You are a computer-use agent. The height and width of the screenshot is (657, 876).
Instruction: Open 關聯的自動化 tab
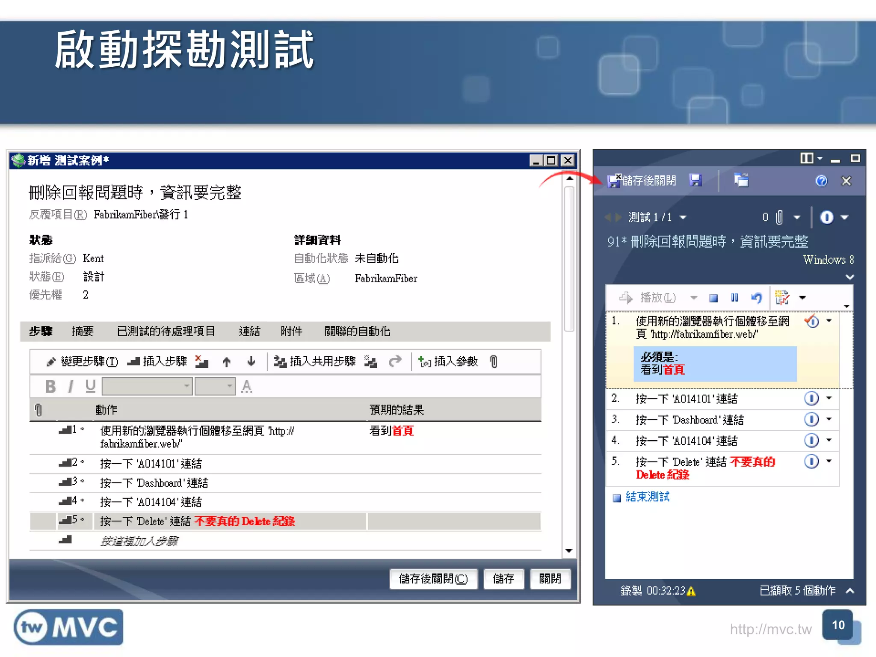tap(357, 331)
